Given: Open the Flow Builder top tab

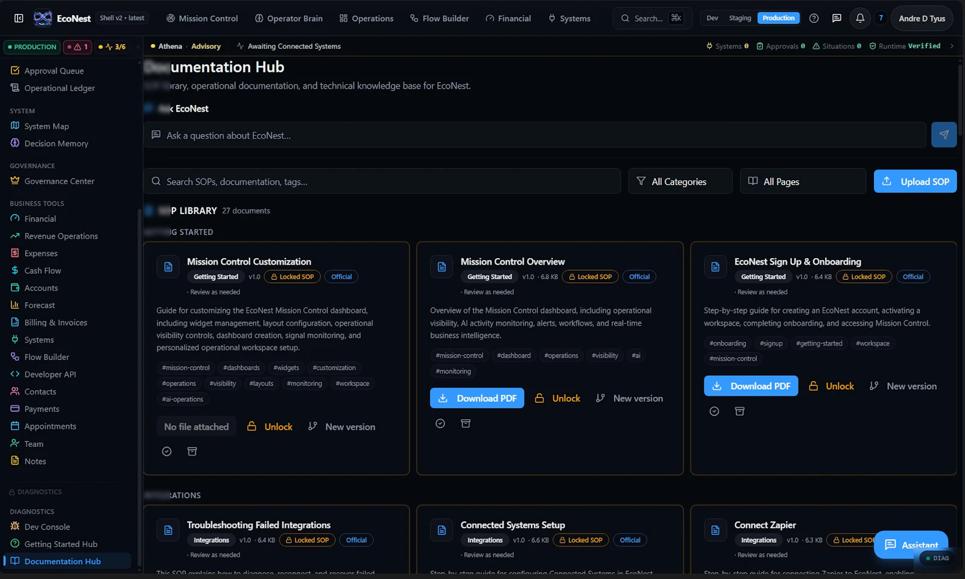Looking at the screenshot, I should 439,18.
